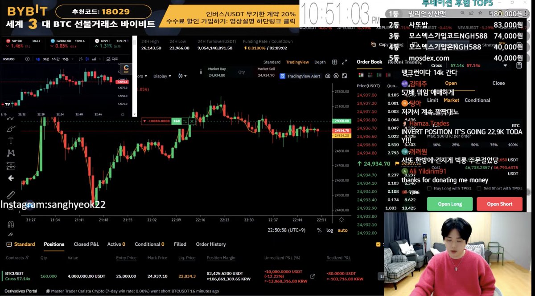This screenshot has height=296, width=535.
Task: Toggle 'auto' price scale
Action: coord(342,230)
